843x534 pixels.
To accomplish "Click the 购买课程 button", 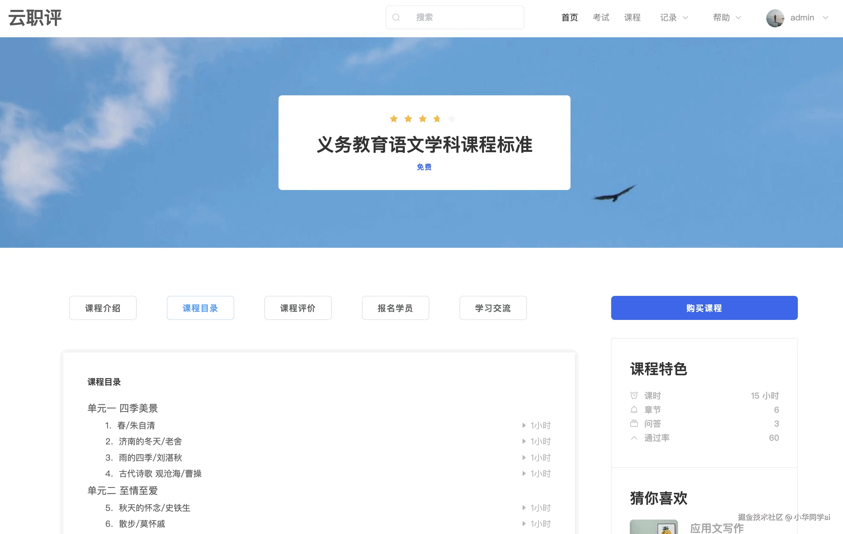I will pyautogui.click(x=704, y=308).
